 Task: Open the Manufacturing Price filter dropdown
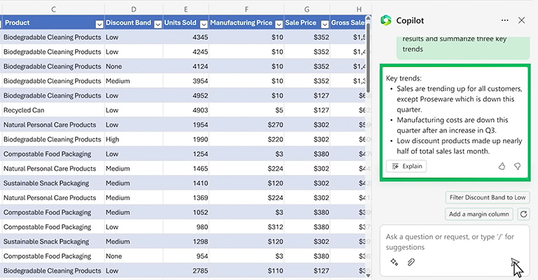click(x=279, y=23)
